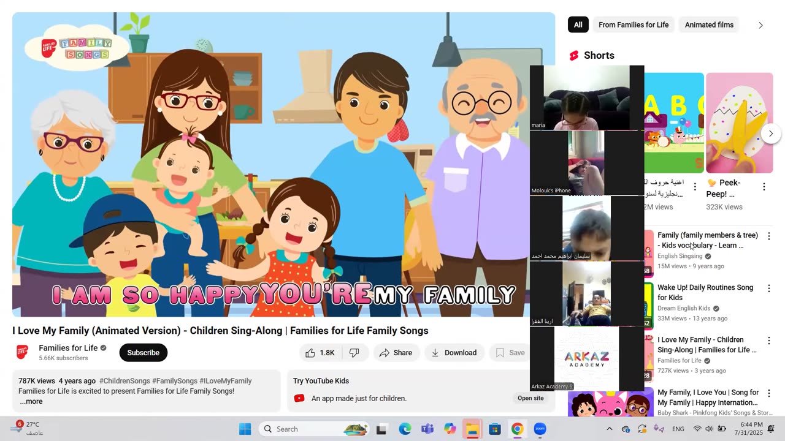Open Microsoft Teams from taskbar
This screenshot has width=785, height=441.
[427, 429]
